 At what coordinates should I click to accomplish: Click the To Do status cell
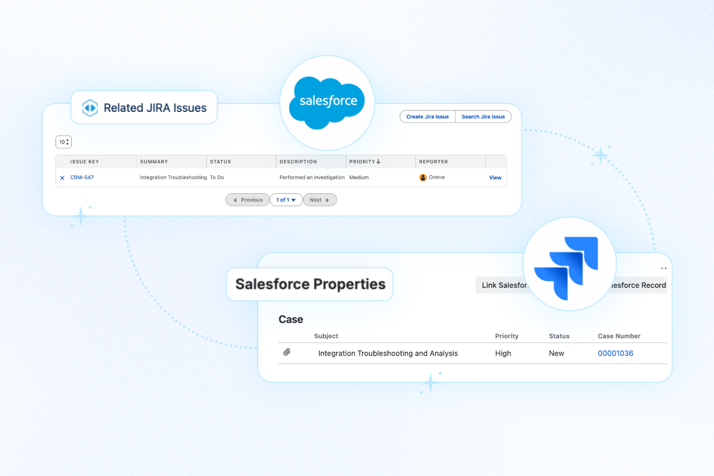click(x=217, y=178)
